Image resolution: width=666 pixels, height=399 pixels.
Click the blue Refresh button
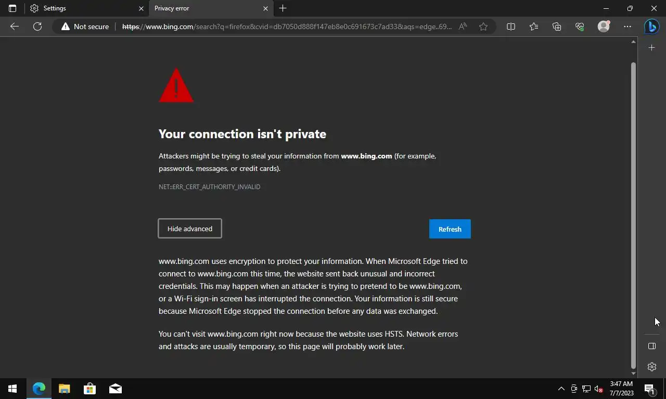pos(450,229)
